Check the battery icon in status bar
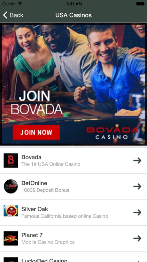 tap(140, 4)
